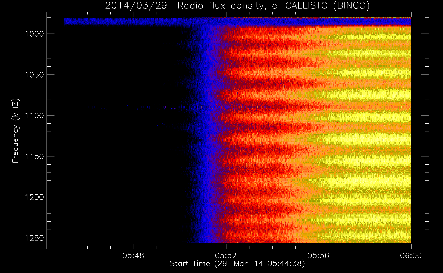Click the 'Start Time (29-Mar-14 05:44:38)' label
Image resolution: width=443 pixels, height=273 pixels.
[237, 264]
